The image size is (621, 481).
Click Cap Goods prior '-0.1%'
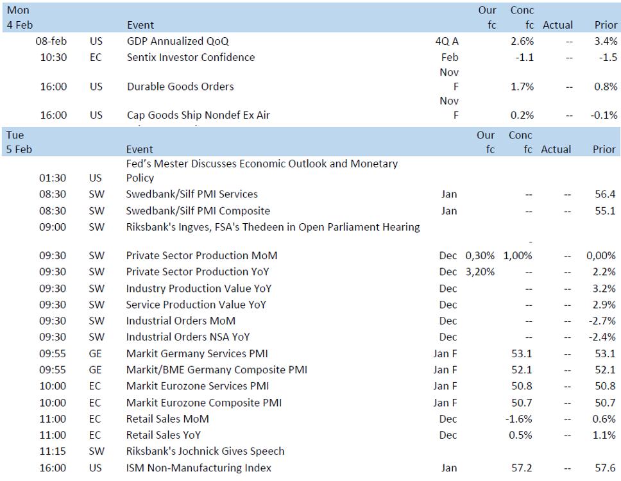tap(604, 115)
